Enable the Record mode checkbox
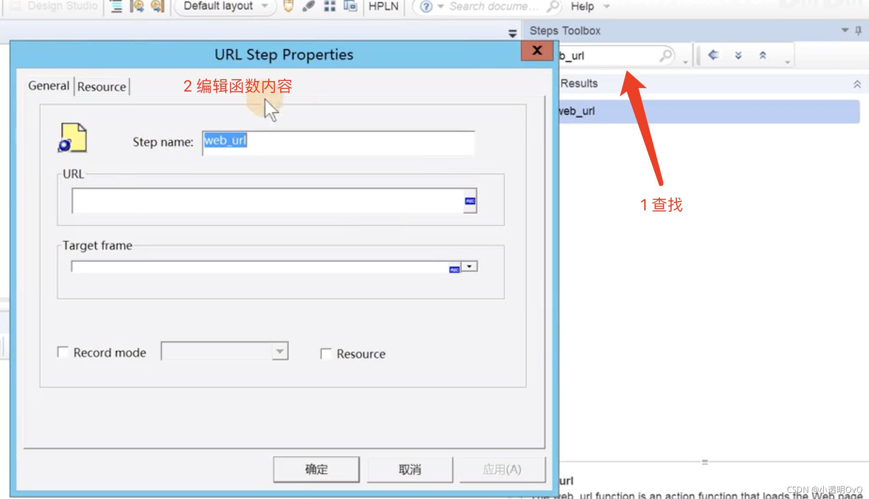Screen dimensions: 869x499 (62, 352)
